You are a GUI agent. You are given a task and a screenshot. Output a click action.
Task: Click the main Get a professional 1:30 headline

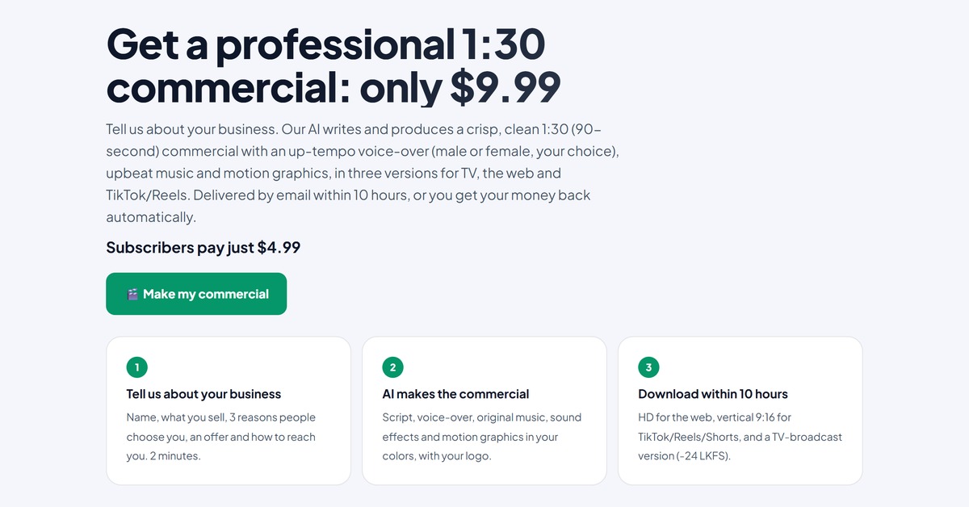click(x=333, y=66)
